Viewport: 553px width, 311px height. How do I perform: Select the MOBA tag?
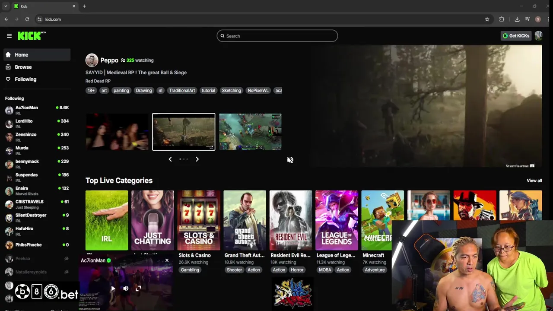click(325, 270)
